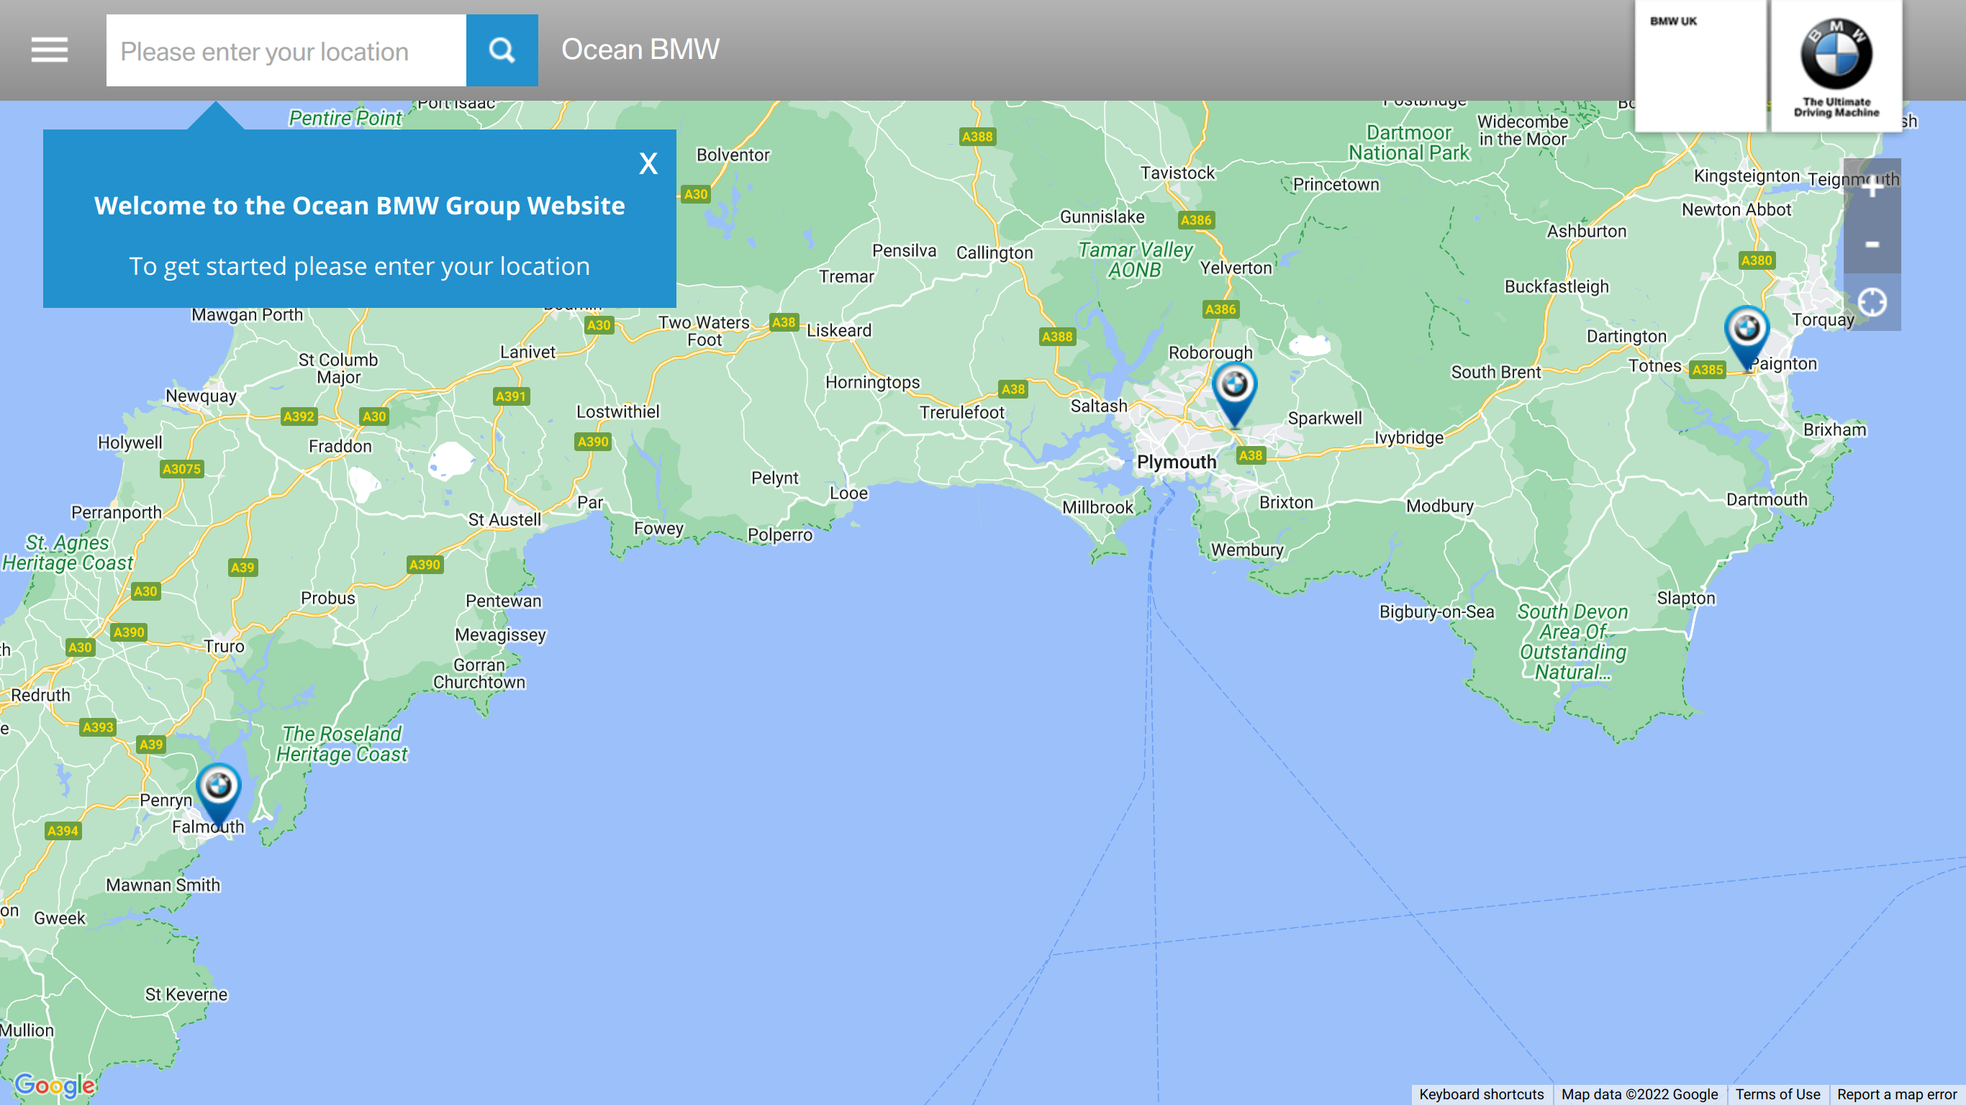Open the hamburger menu
This screenshot has width=1966, height=1105.
pos(50,50)
